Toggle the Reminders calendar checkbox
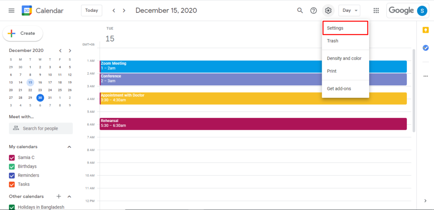The width and height of the screenshot is (434, 210). (11, 175)
